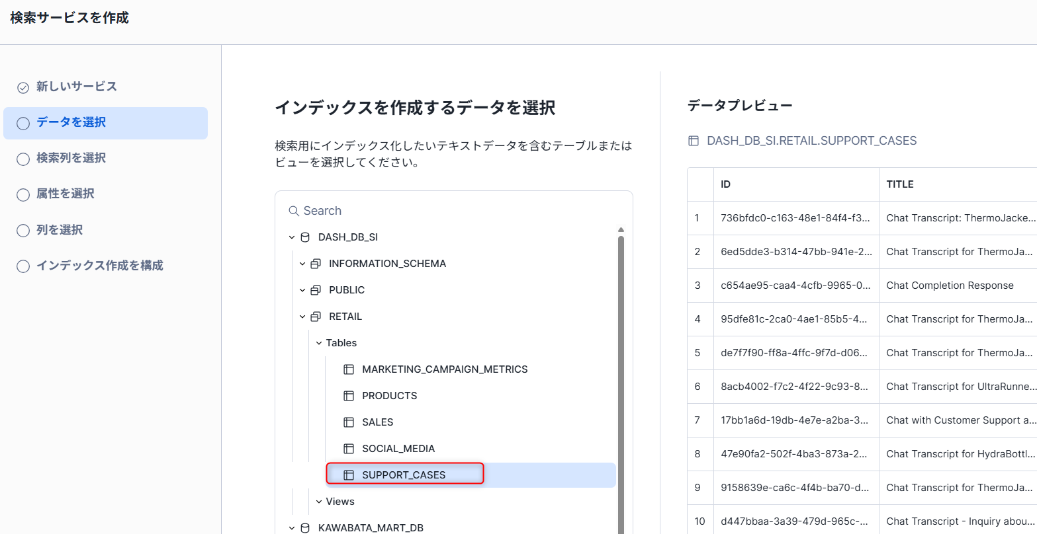Collapse the DASH_DB_SI database node

point(292,237)
